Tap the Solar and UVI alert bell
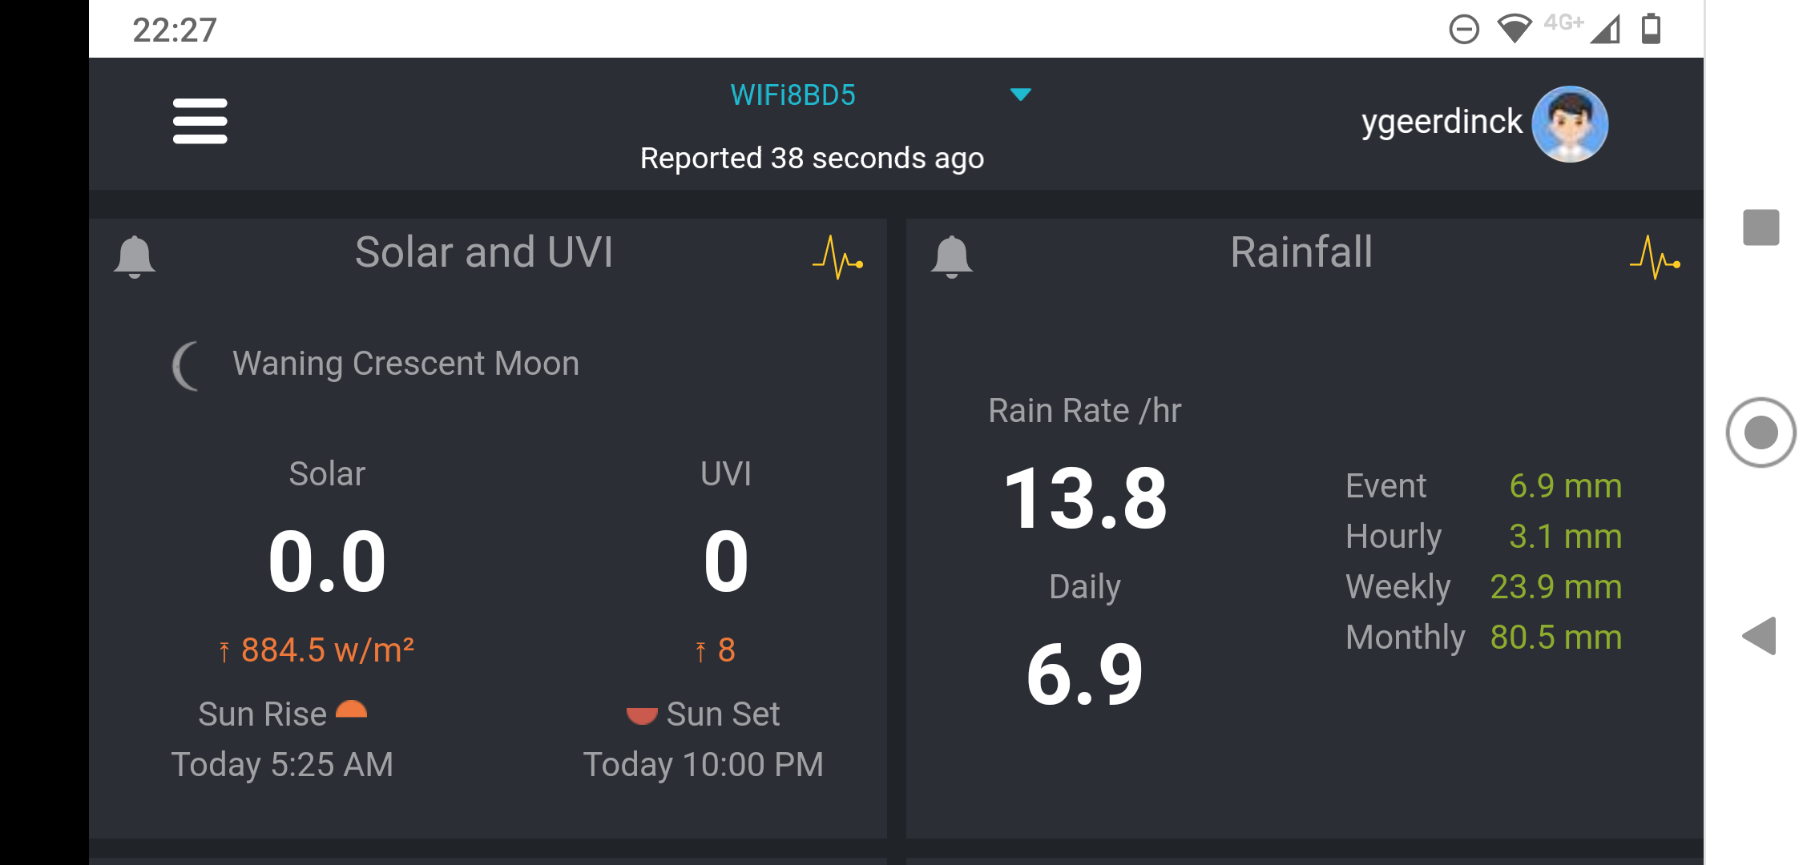Image resolution: width=1819 pixels, height=865 pixels. click(135, 256)
